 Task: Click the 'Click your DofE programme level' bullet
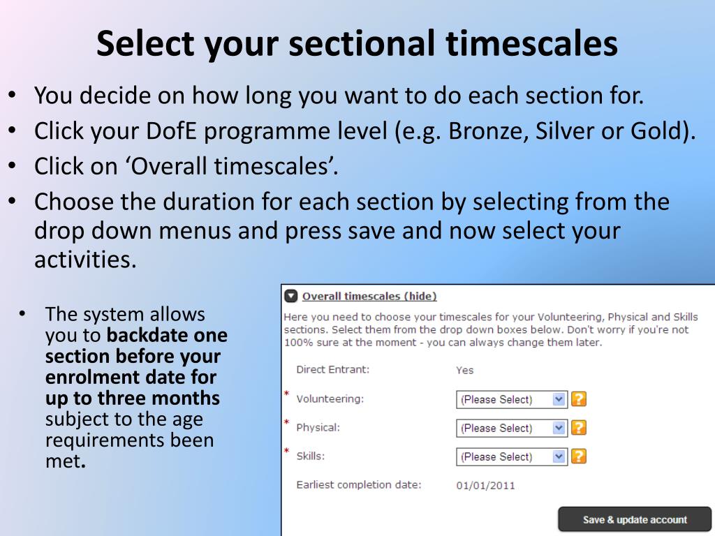[x=364, y=131]
